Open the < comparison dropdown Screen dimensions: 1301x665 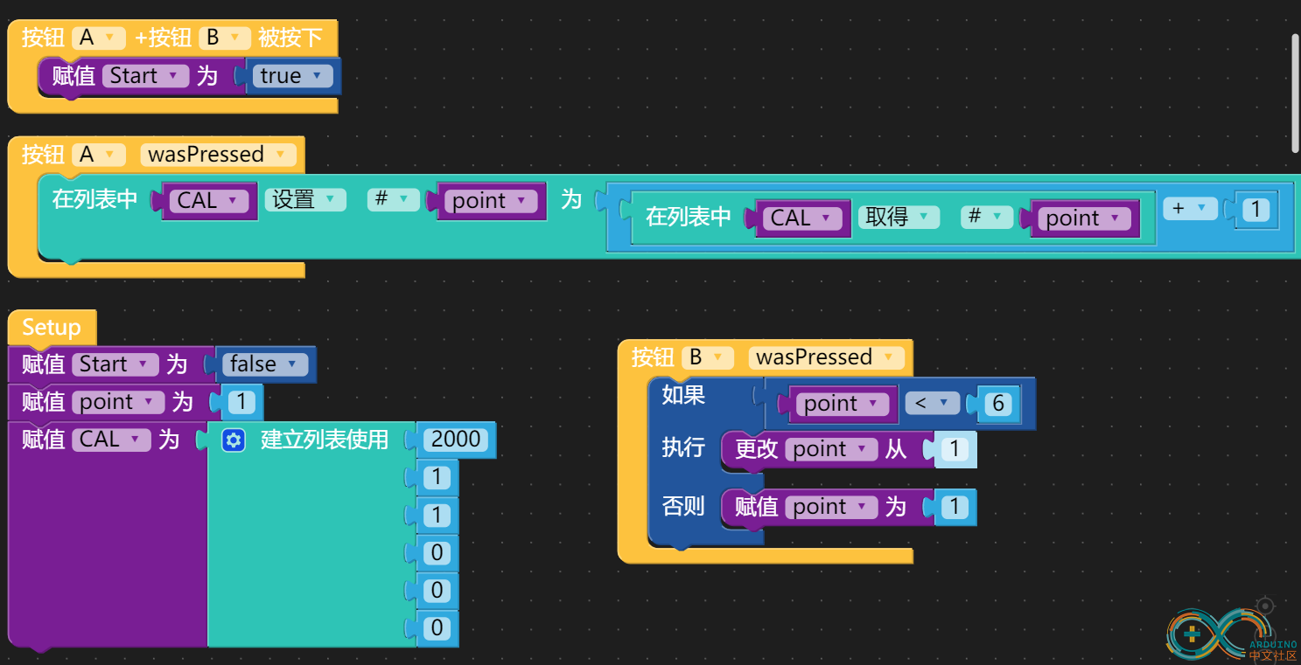pyautogui.click(x=932, y=404)
